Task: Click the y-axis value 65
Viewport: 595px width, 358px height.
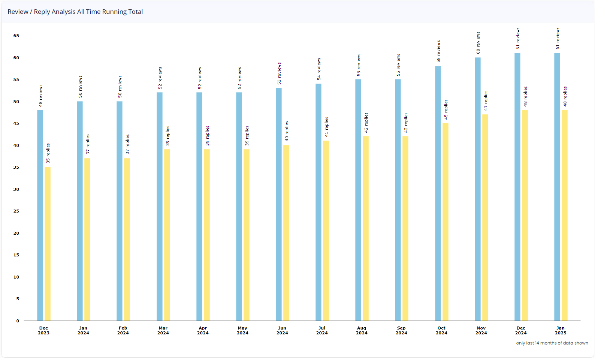Action: coord(16,36)
